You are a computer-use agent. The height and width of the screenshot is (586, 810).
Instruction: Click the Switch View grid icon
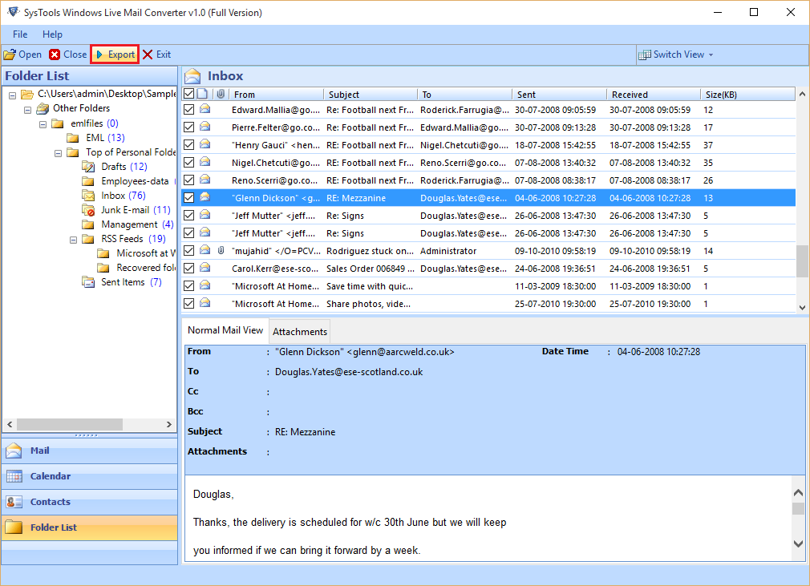(x=645, y=55)
